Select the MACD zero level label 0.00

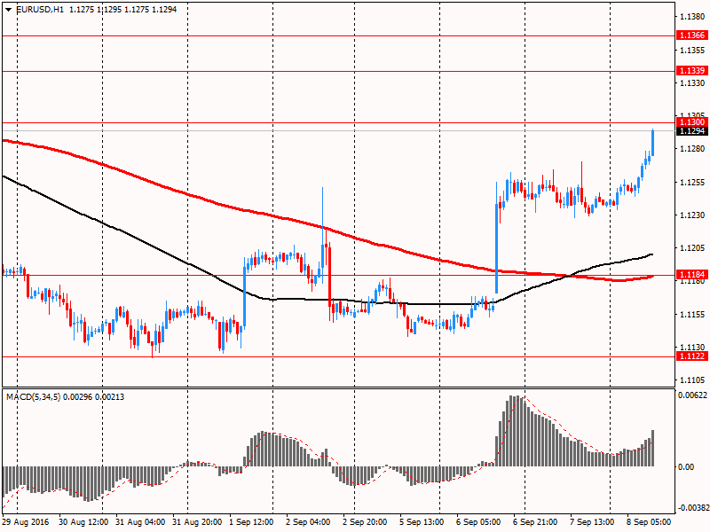point(686,467)
